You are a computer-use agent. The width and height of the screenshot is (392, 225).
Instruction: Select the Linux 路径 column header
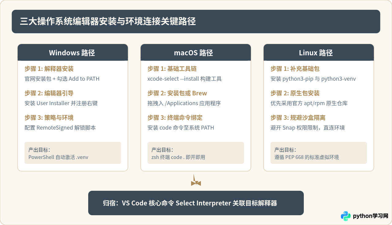pos(318,53)
